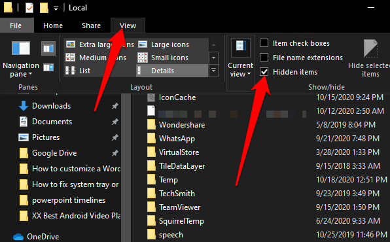
Task: Click the properties icon in title bar
Action: click(x=29, y=8)
